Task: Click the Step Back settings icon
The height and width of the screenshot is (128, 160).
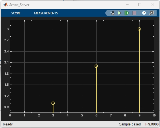Action: [112, 13]
